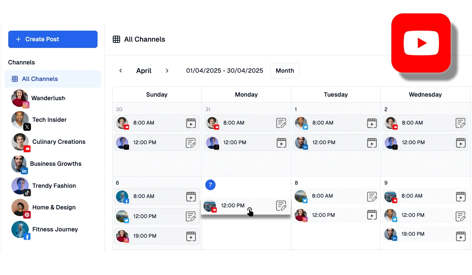Click video icon on Sunday 6 8:00 AM post
472x275 pixels.
click(x=191, y=196)
